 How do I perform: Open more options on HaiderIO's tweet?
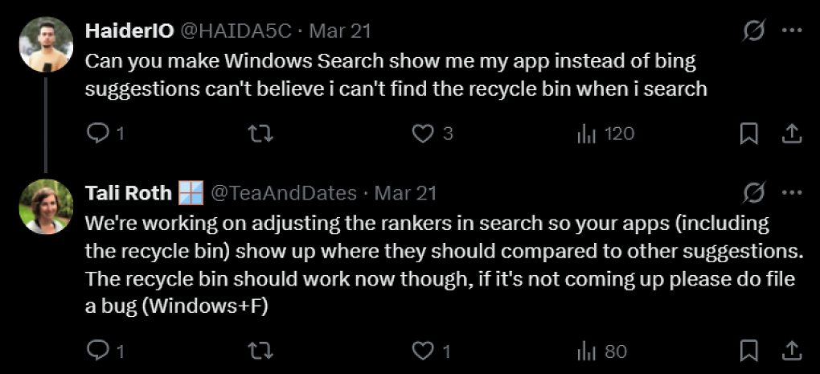pos(792,31)
